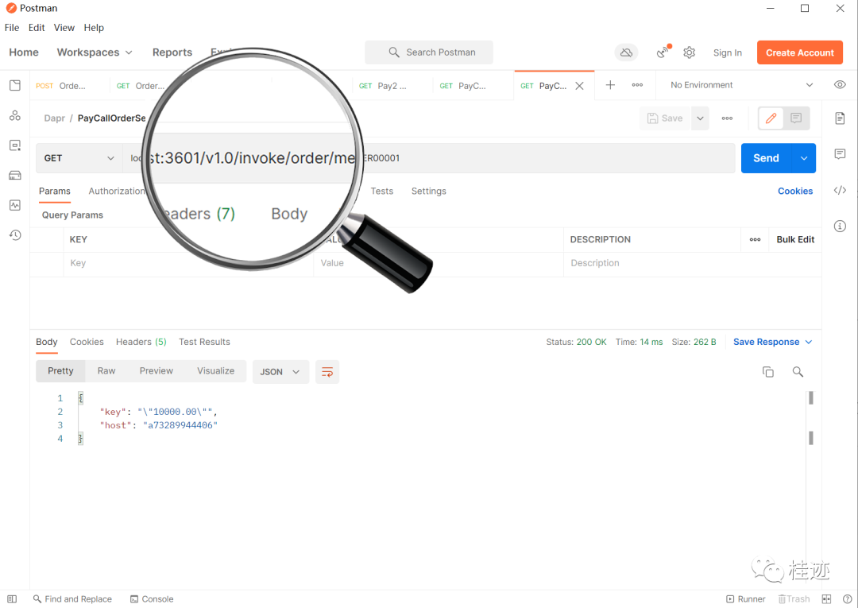Image resolution: width=858 pixels, height=608 pixels.
Task: Click environment quick look eye icon
Action: (x=840, y=85)
